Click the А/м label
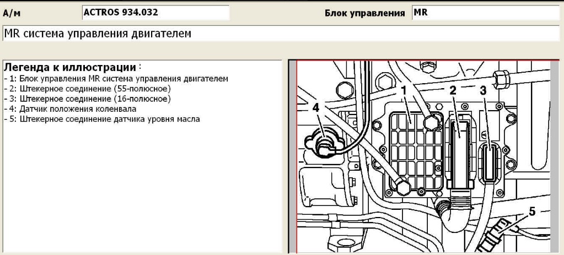The width and height of the screenshot is (564, 255). [x=12, y=13]
